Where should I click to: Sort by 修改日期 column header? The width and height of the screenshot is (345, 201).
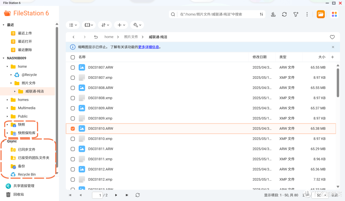[259, 57]
